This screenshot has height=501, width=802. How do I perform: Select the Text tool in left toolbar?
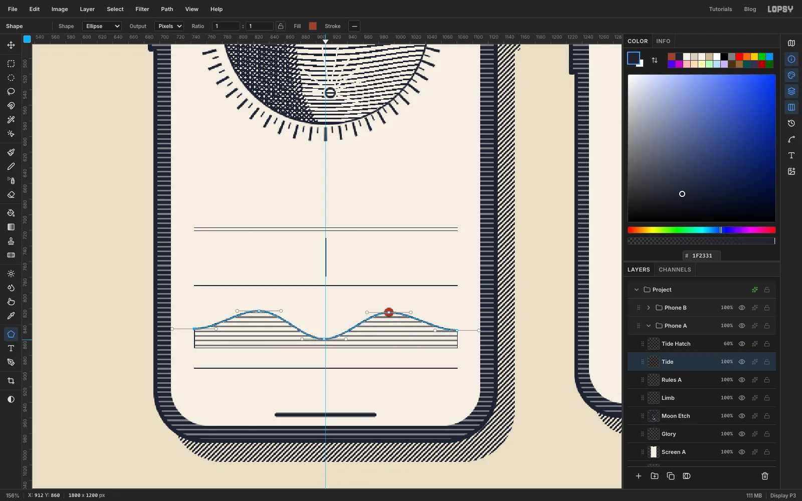point(11,348)
